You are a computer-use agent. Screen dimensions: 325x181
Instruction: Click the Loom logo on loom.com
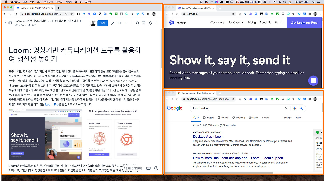click(x=178, y=23)
